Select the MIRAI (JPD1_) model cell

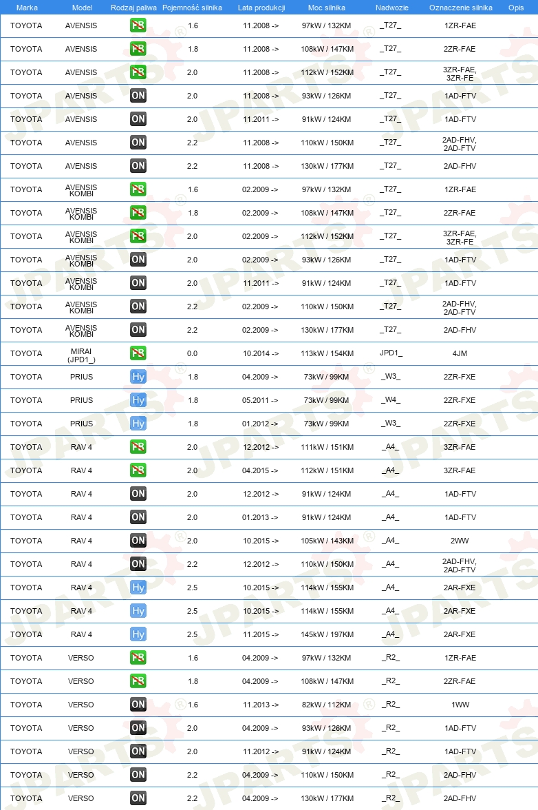coord(81,355)
